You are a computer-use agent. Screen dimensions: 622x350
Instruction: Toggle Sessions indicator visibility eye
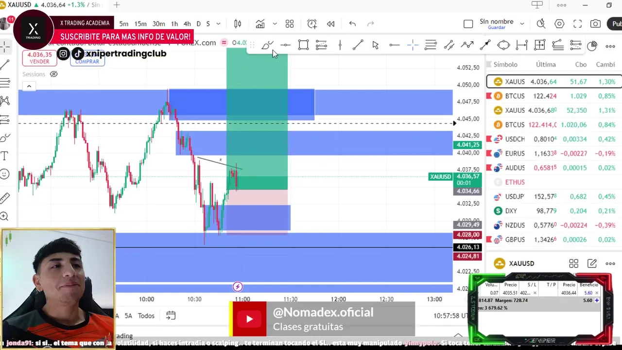click(54, 74)
